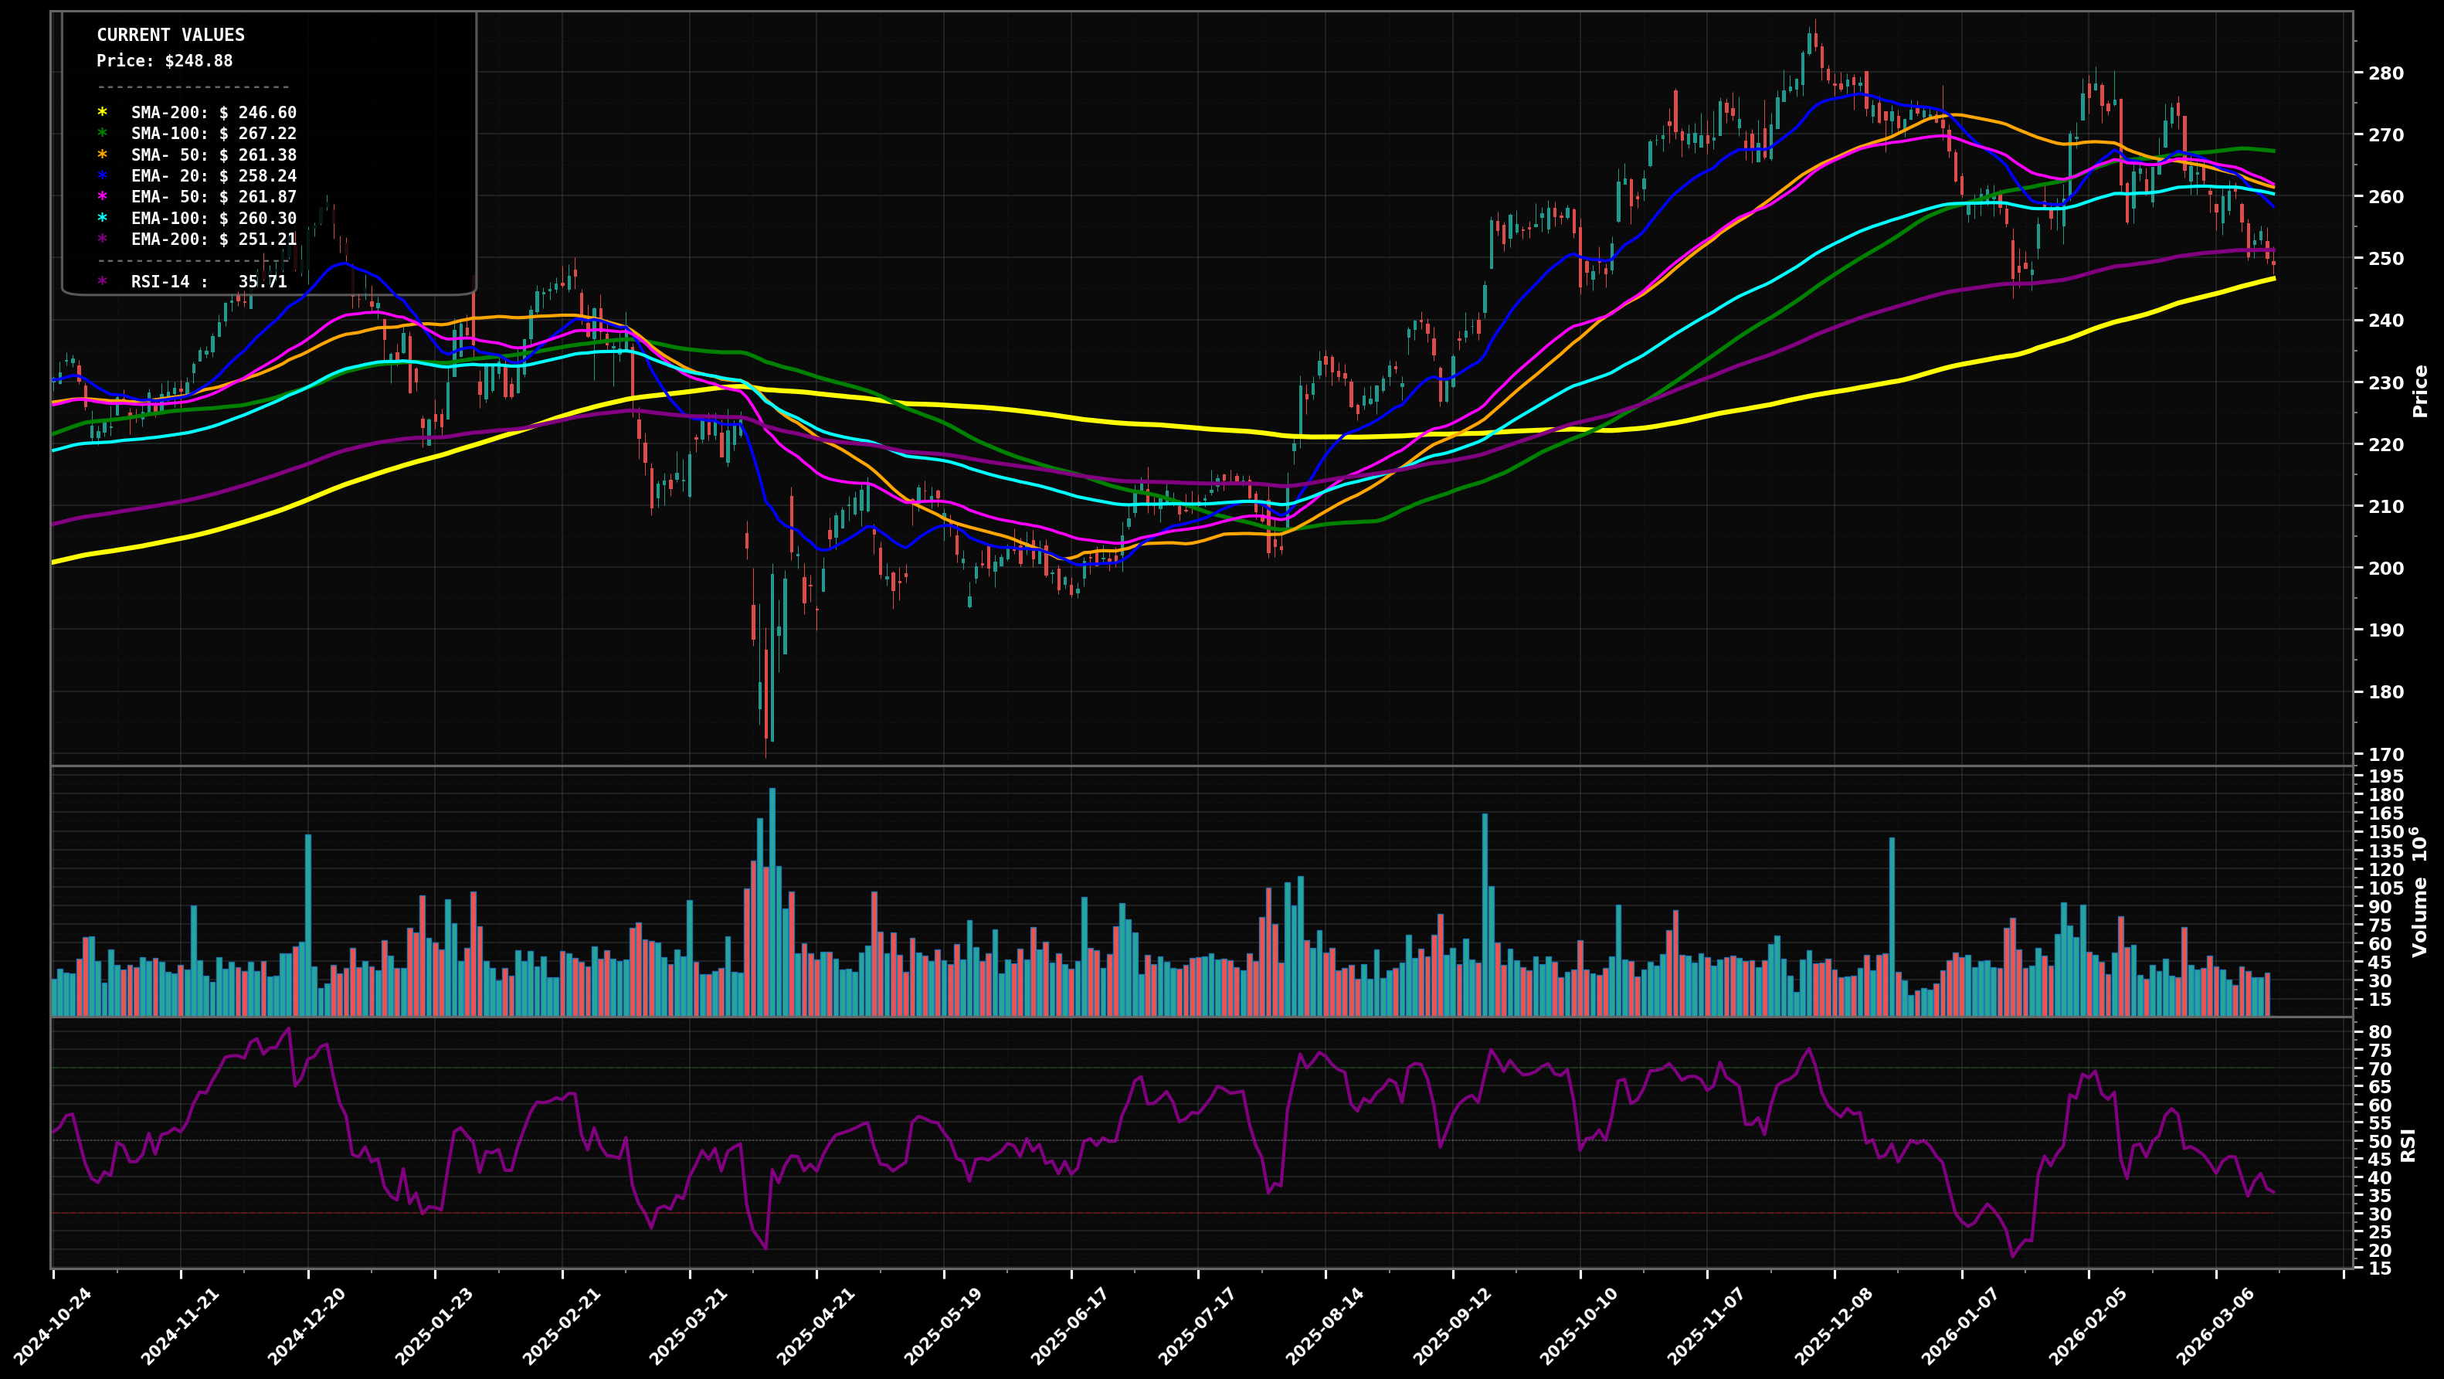
Task: Collapse the legend box via its header
Action: [171, 35]
